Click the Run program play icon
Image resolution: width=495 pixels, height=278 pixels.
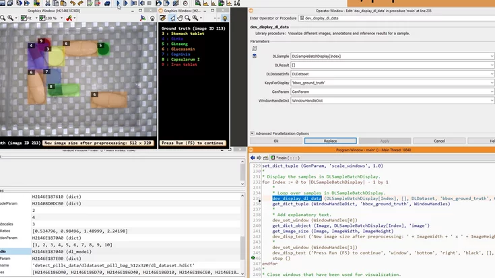click(x=119, y=3)
